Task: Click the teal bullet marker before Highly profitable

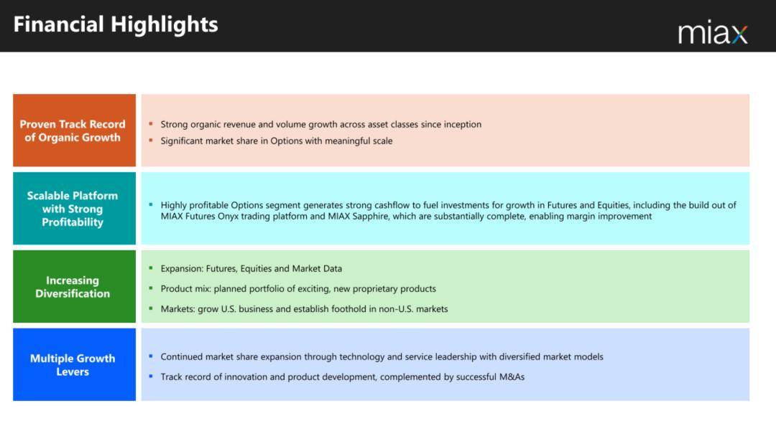Action: [x=151, y=204]
